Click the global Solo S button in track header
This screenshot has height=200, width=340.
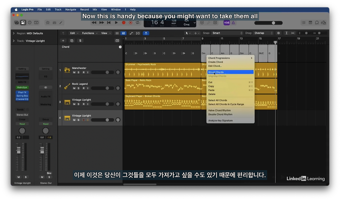point(80,40)
